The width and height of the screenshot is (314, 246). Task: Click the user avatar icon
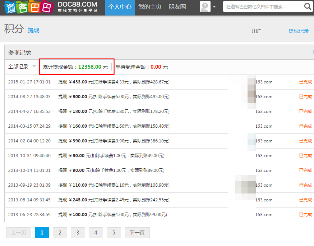pos(205,7)
